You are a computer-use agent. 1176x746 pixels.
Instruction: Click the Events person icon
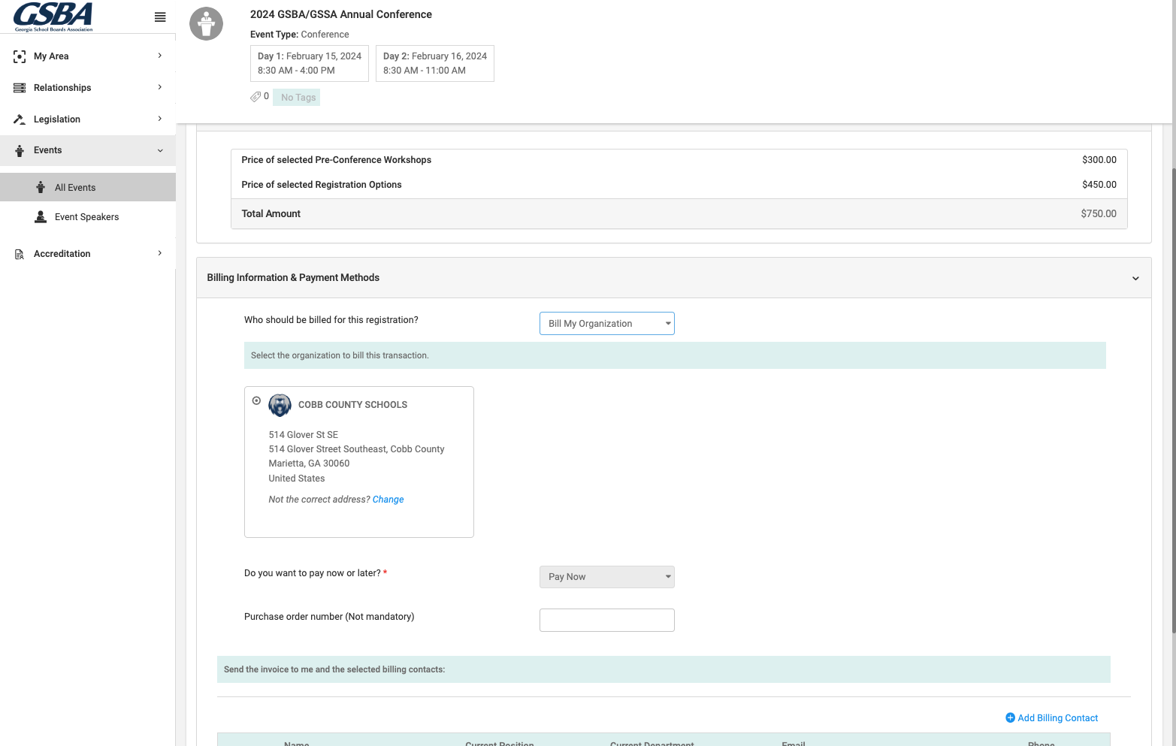tap(20, 151)
